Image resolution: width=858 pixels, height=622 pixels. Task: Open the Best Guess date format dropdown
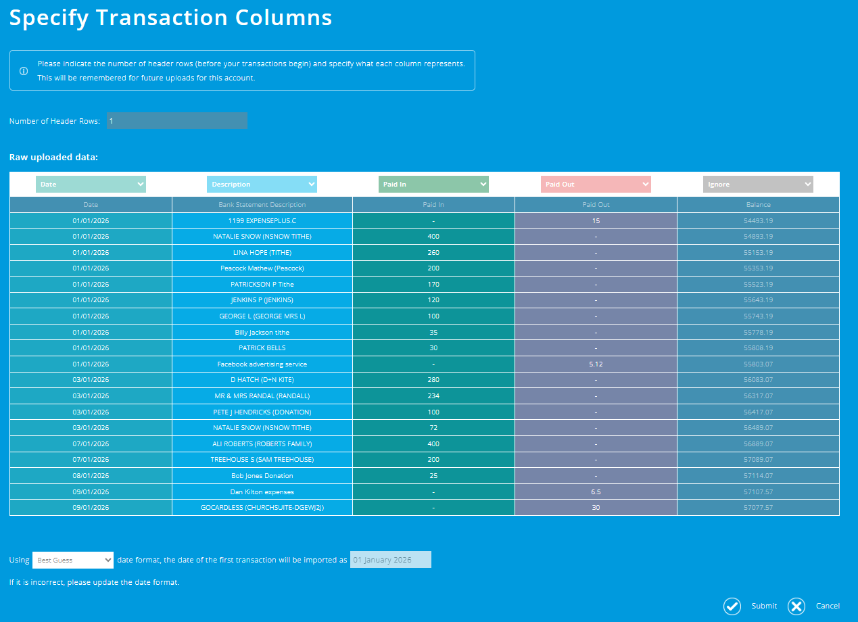(72, 560)
